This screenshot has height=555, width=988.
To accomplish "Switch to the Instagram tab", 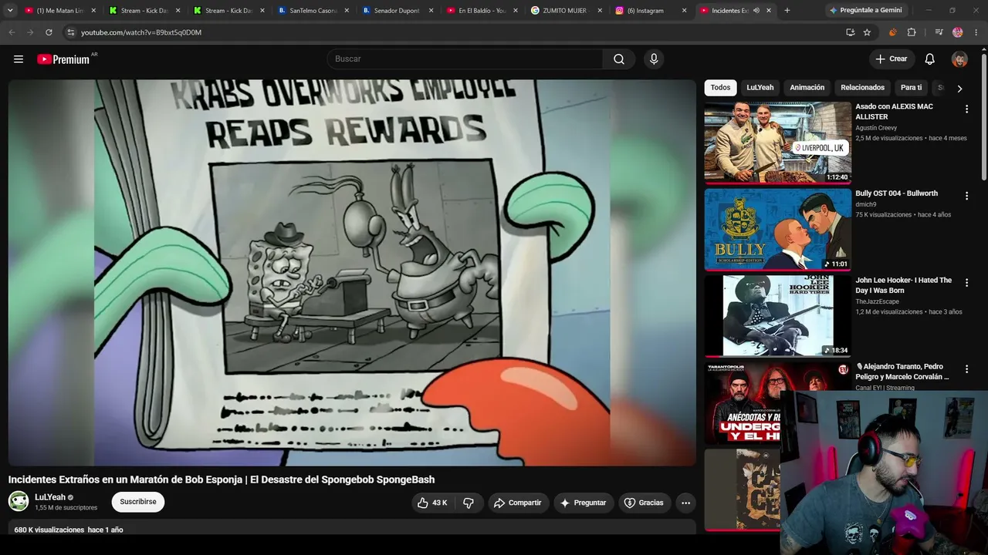I will 651,11.
